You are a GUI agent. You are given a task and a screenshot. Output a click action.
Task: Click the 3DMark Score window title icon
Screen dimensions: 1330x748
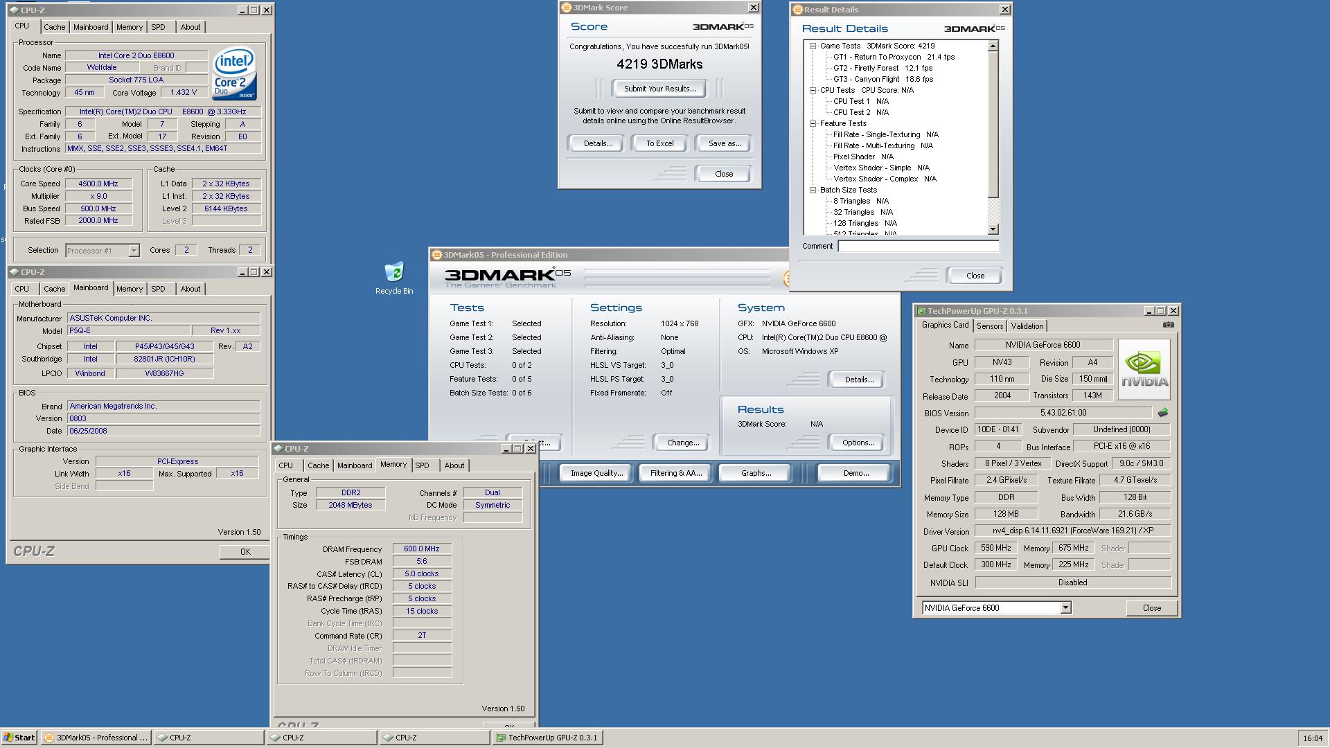[566, 8]
